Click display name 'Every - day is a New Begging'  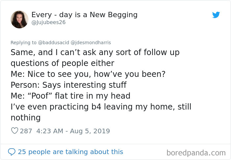84,15
